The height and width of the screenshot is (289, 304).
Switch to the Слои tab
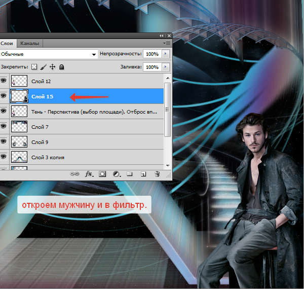pyautogui.click(x=7, y=44)
